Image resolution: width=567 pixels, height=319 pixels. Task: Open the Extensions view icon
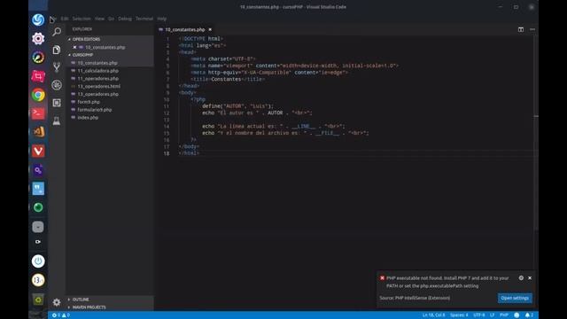point(57,103)
